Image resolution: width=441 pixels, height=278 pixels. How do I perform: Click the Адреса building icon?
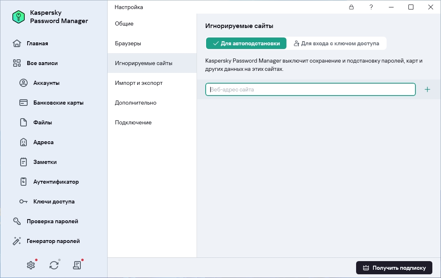23,142
